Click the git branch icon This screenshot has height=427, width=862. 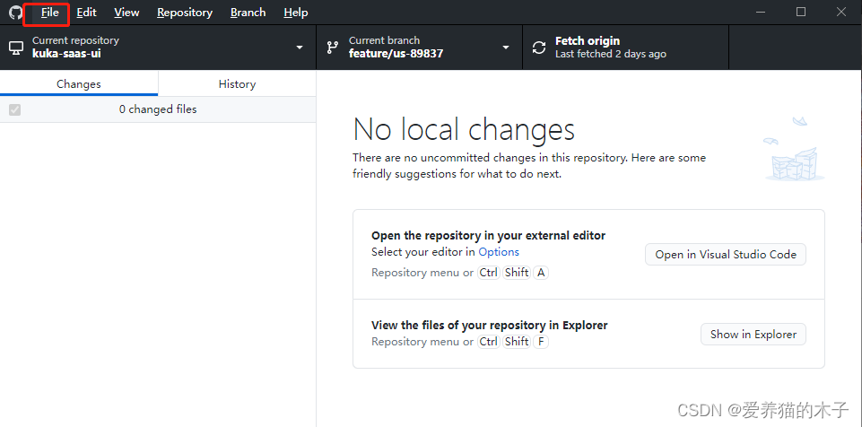(333, 48)
